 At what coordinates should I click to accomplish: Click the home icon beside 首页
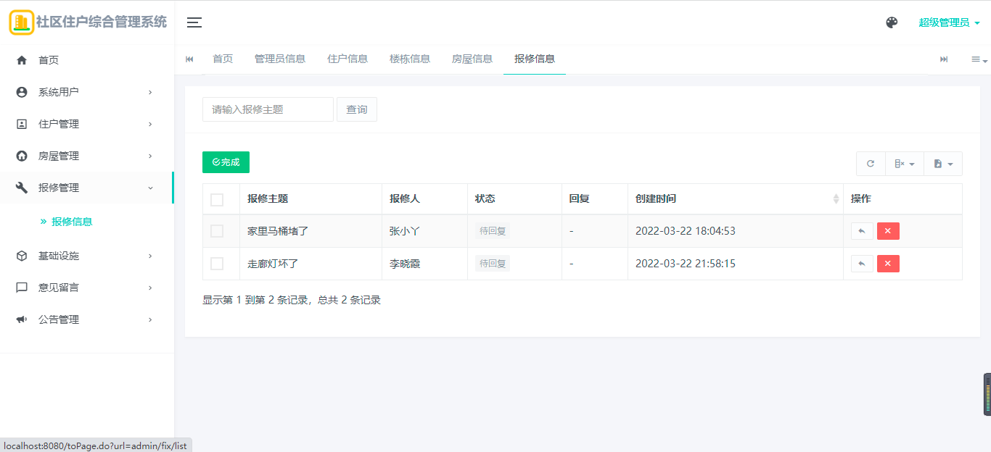[22, 60]
